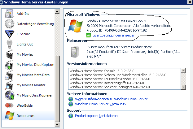The width and height of the screenshot is (193, 129).
Task: Click the green arrow license icon
Action: click(88, 35)
